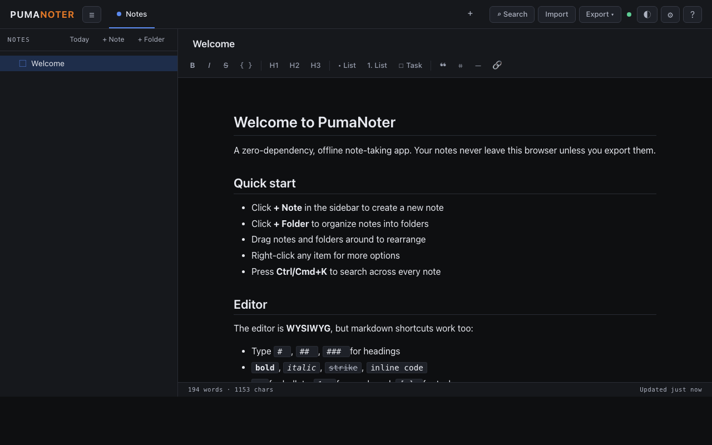This screenshot has height=445, width=712.
Task: Insert a hyperlink with the link icon
Action: pyautogui.click(x=497, y=66)
